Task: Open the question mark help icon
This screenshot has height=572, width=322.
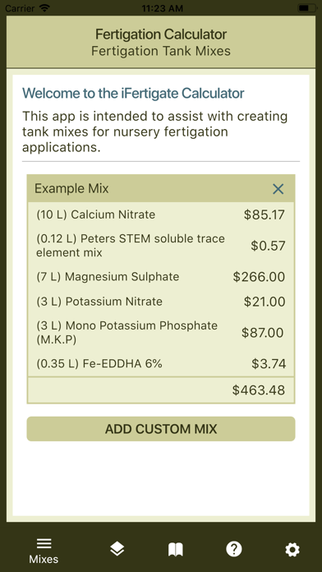Action: pos(234,549)
